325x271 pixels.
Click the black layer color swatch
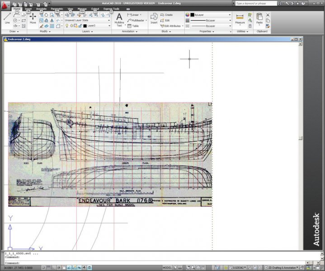pyautogui.click(x=85, y=26)
